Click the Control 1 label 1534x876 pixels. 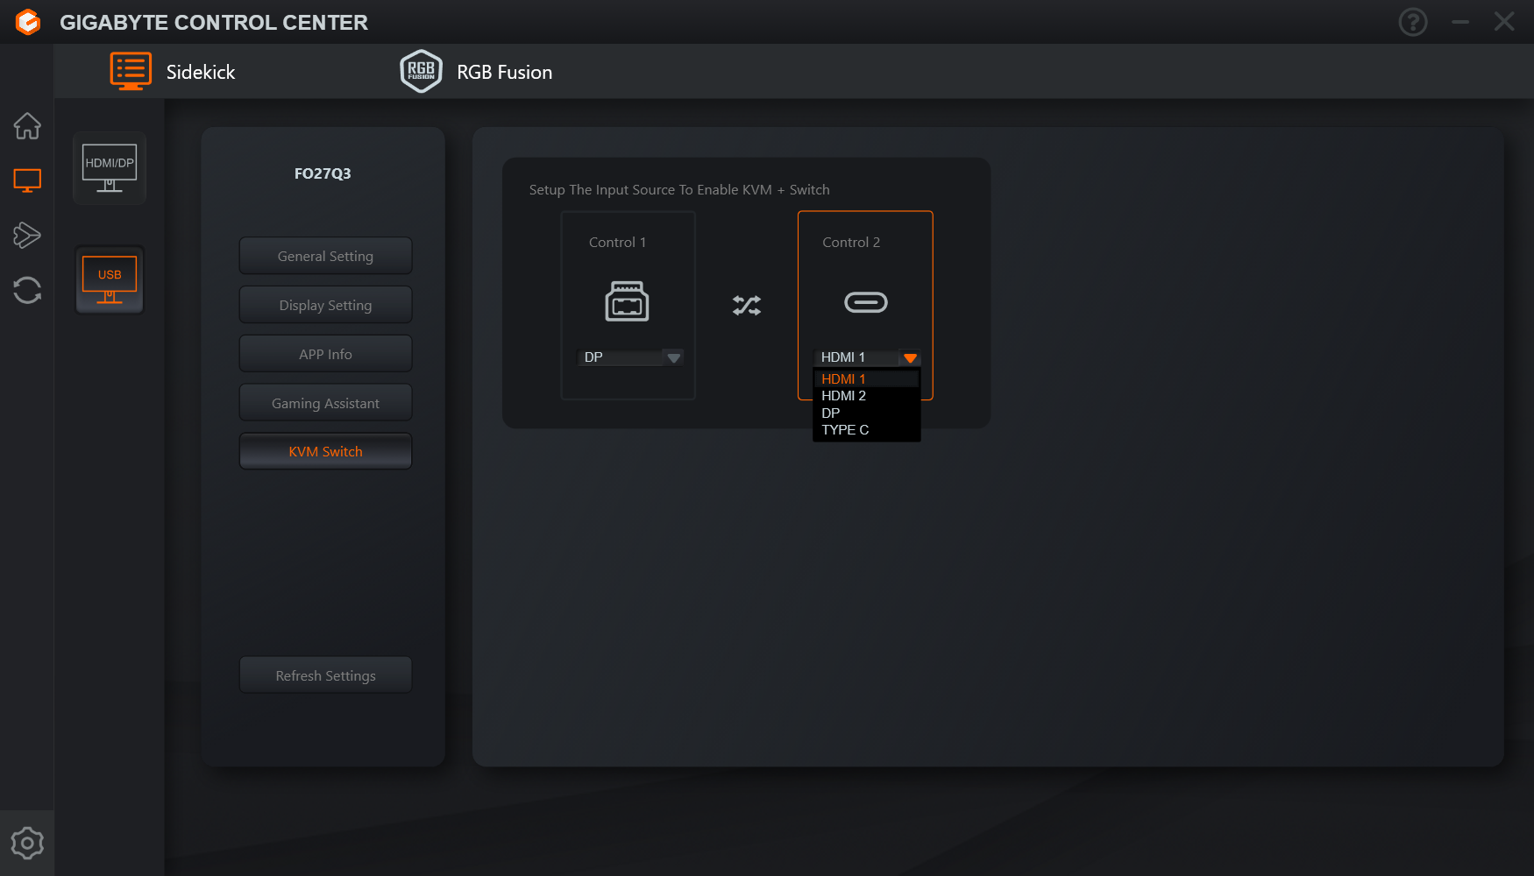point(617,242)
